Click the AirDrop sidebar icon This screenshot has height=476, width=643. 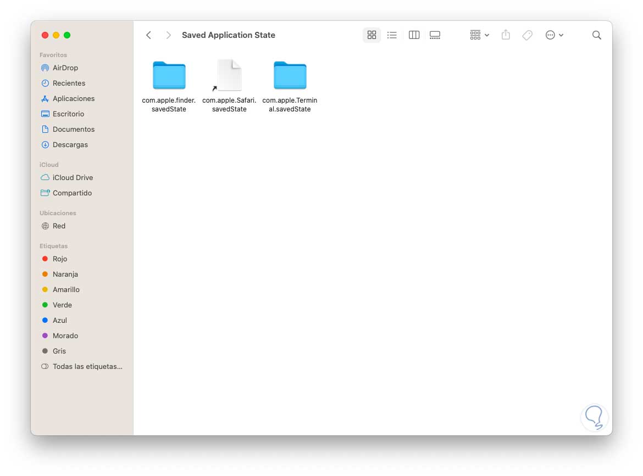pos(45,68)
